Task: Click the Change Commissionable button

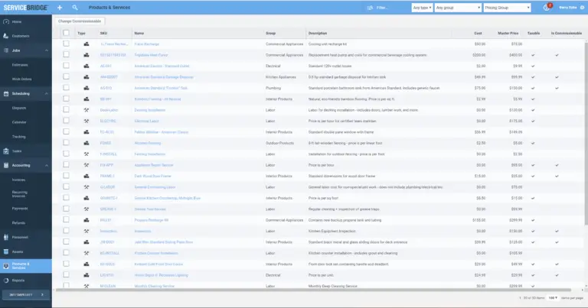Action: [x=80, y=21]
